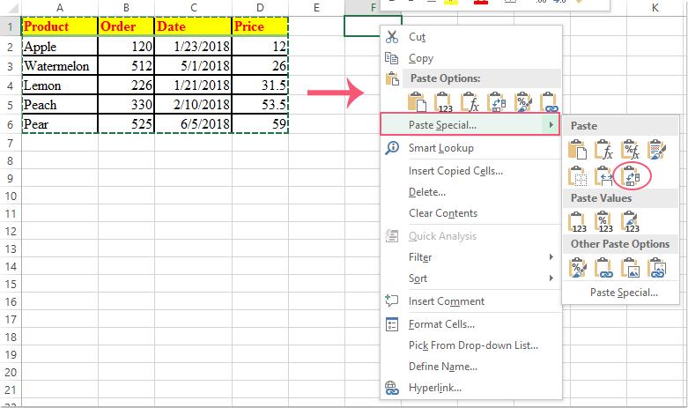This screenshot has height=408, width=688.
Task: Open Format Cells... dialog
Action: pyautogui.click(x=471, y=323)
